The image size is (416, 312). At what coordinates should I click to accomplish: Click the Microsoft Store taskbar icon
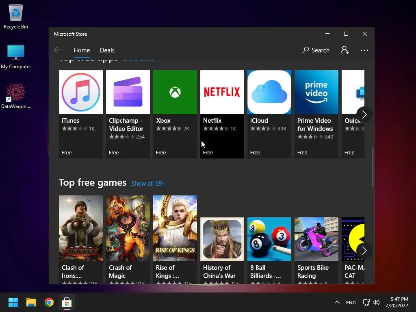point(67,302)
